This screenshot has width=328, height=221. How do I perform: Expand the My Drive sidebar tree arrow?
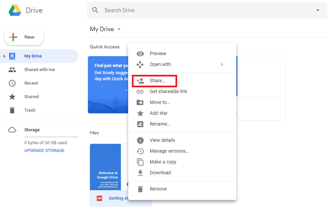(x=4, y=56)
